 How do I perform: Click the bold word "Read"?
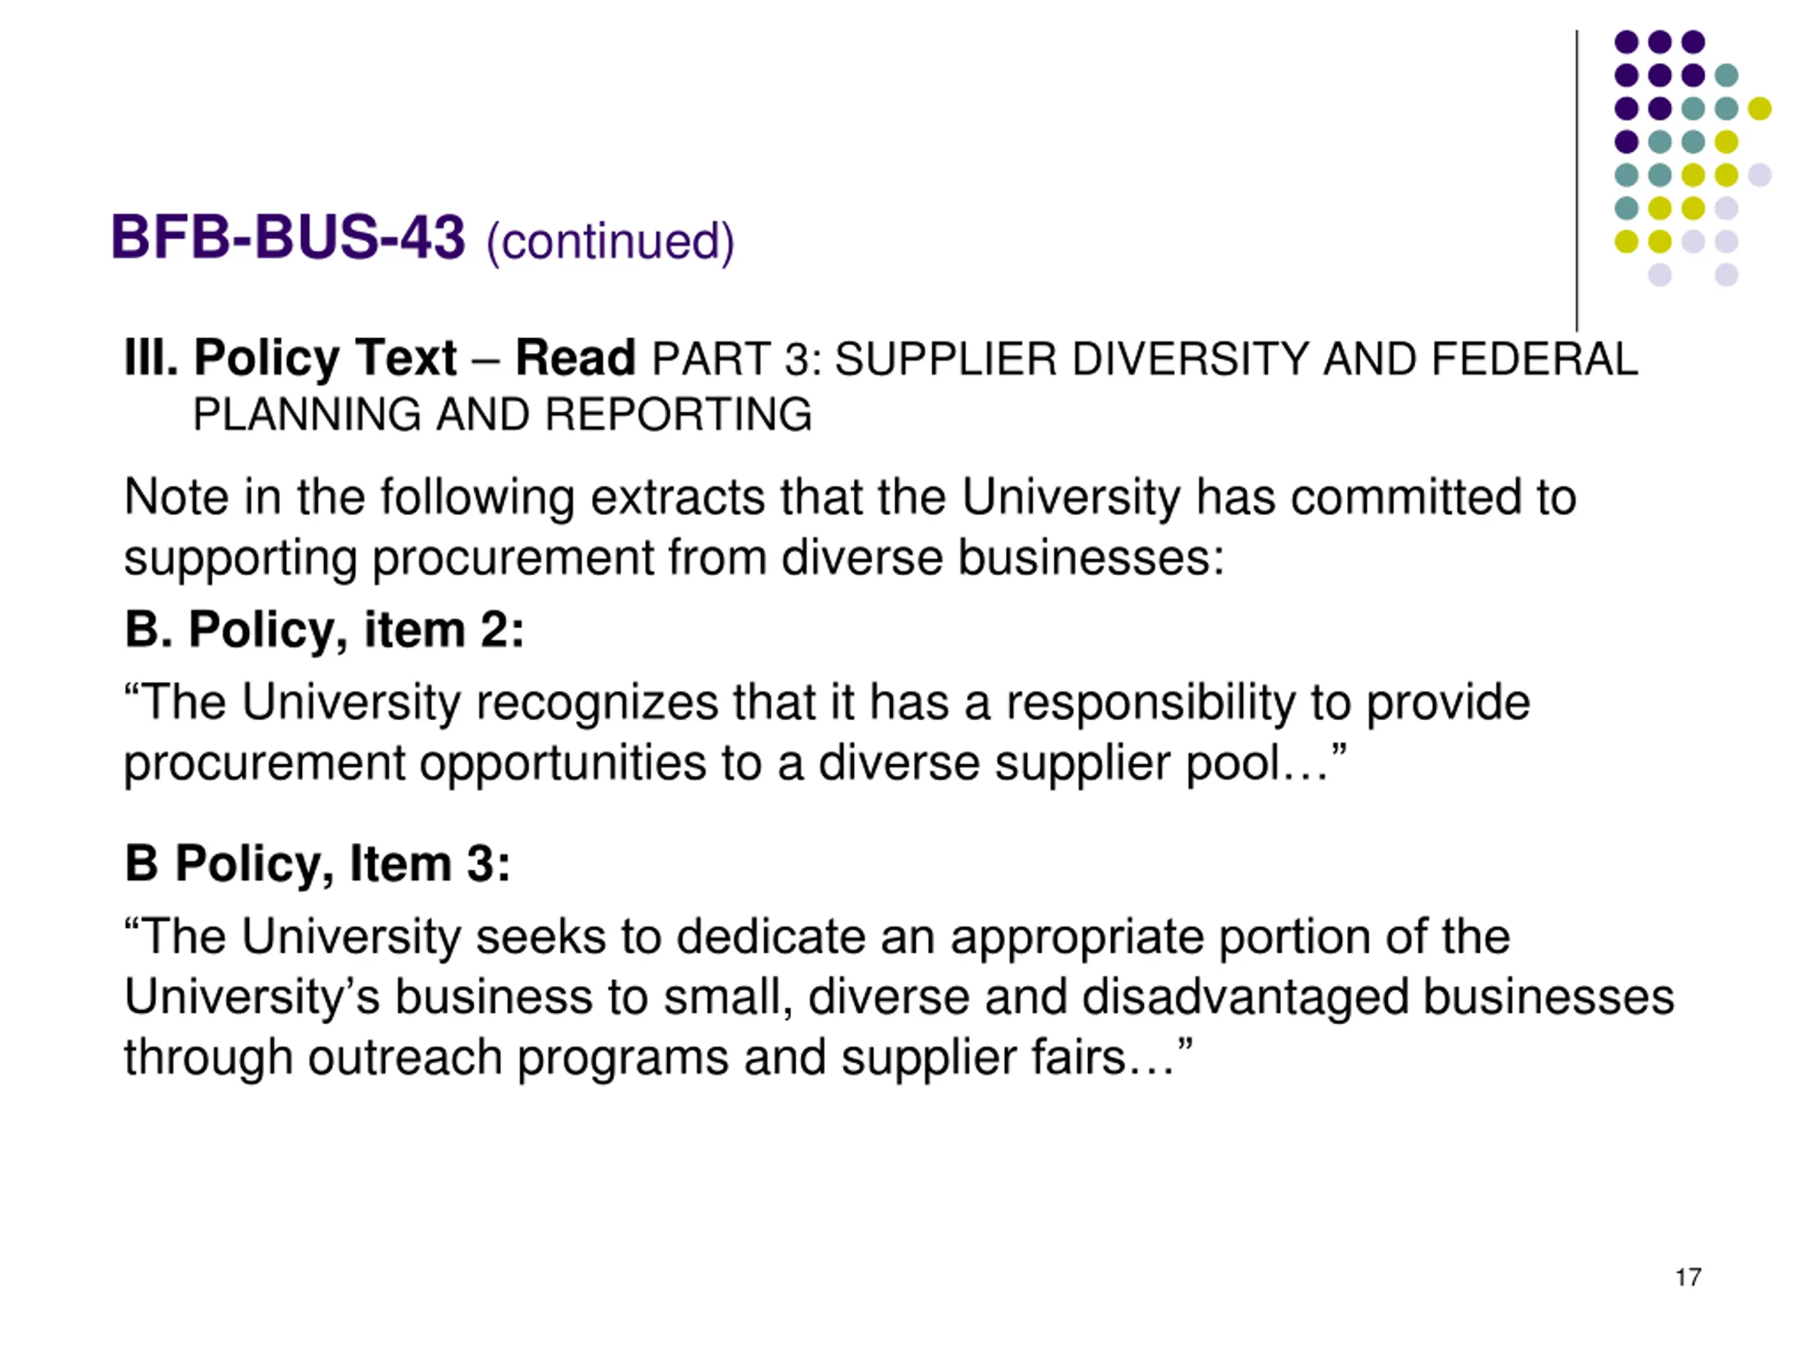[x=574, y=358]
